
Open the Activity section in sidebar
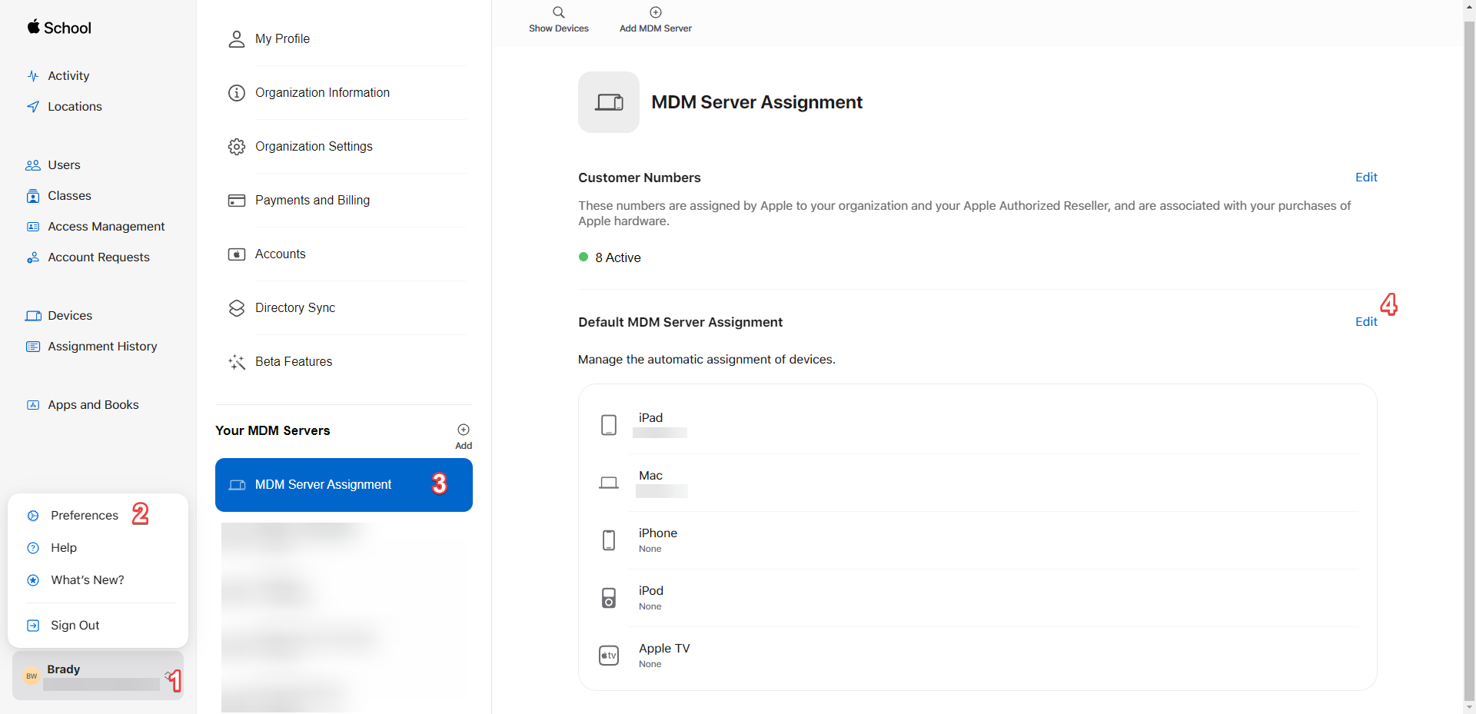pos(67,75)
